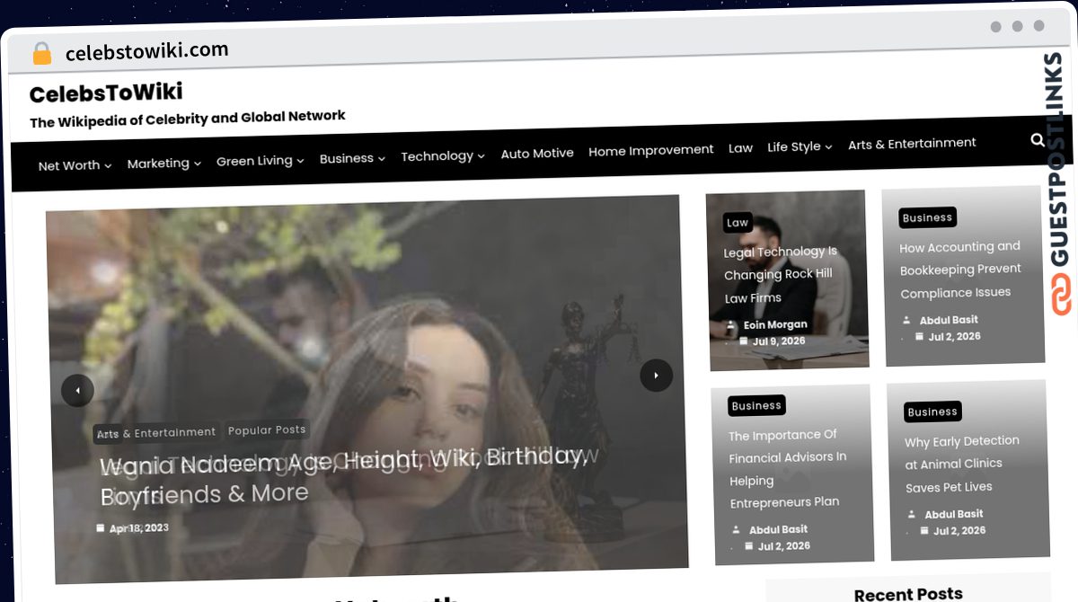The height and width of the screenshot is (602, 1078).
Task: Click Abdul Basit on Animal Clinics card
Action: click(x=954, y=515)
